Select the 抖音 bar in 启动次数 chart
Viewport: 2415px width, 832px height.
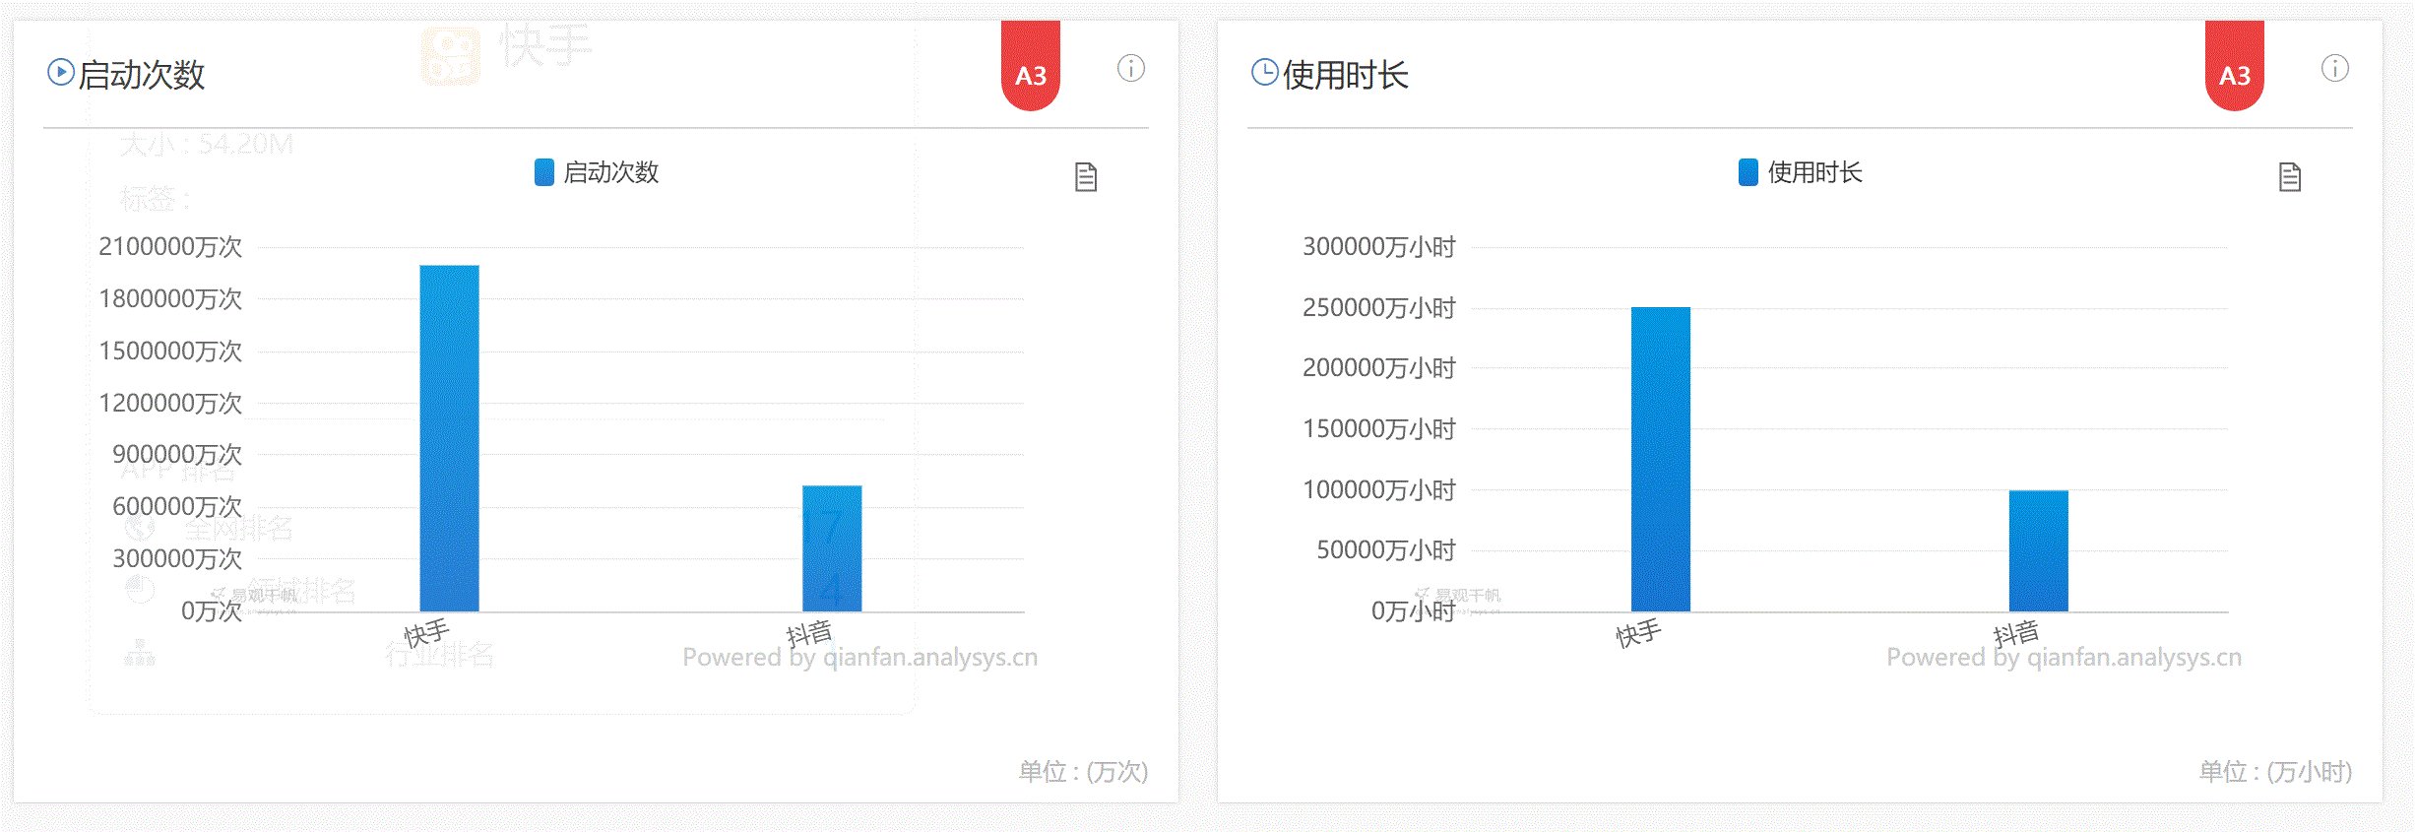pyautogui.click(x=832, y=547)
